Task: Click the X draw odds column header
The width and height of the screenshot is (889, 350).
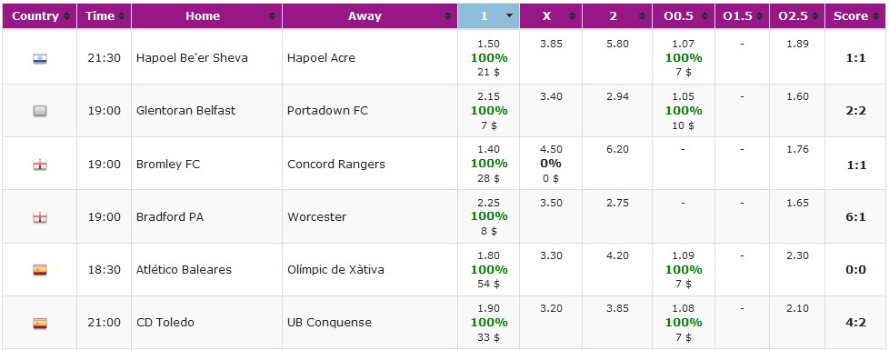Action: coord(551,15)
